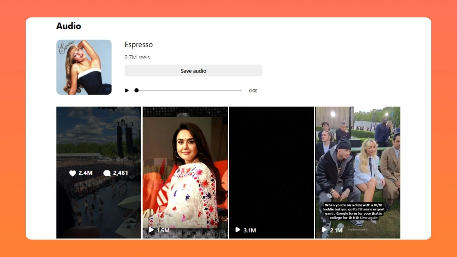Image resolution: width=457 pixels, height=257 pixels.
Task: Click the play icon beside 1.6M
Action: 151,230
